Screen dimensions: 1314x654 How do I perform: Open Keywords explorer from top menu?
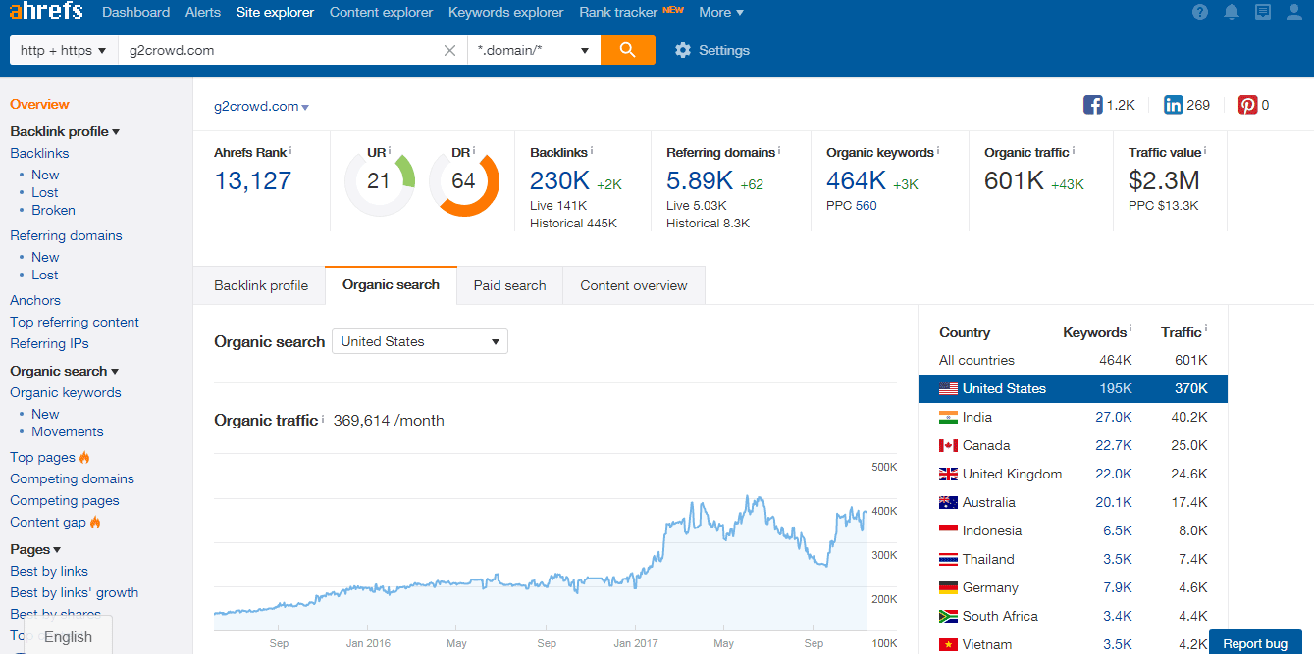(505, 12)
